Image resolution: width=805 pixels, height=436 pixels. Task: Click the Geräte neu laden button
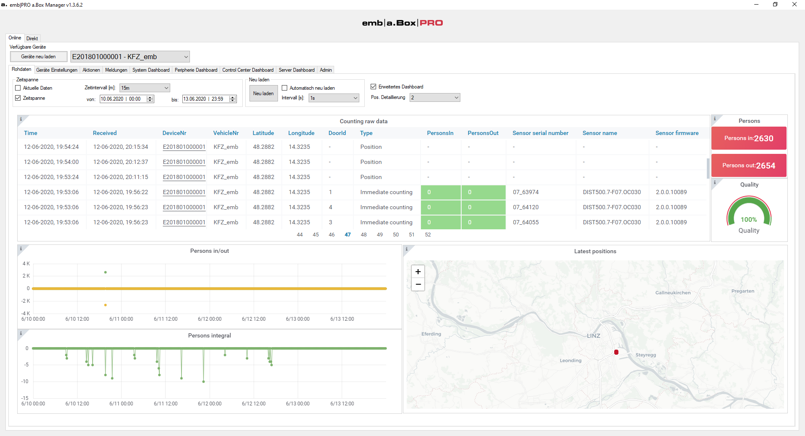click(x=39, y=57)
